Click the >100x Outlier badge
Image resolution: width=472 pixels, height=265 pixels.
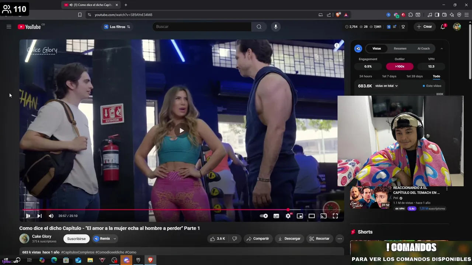(x=400, y=67)
